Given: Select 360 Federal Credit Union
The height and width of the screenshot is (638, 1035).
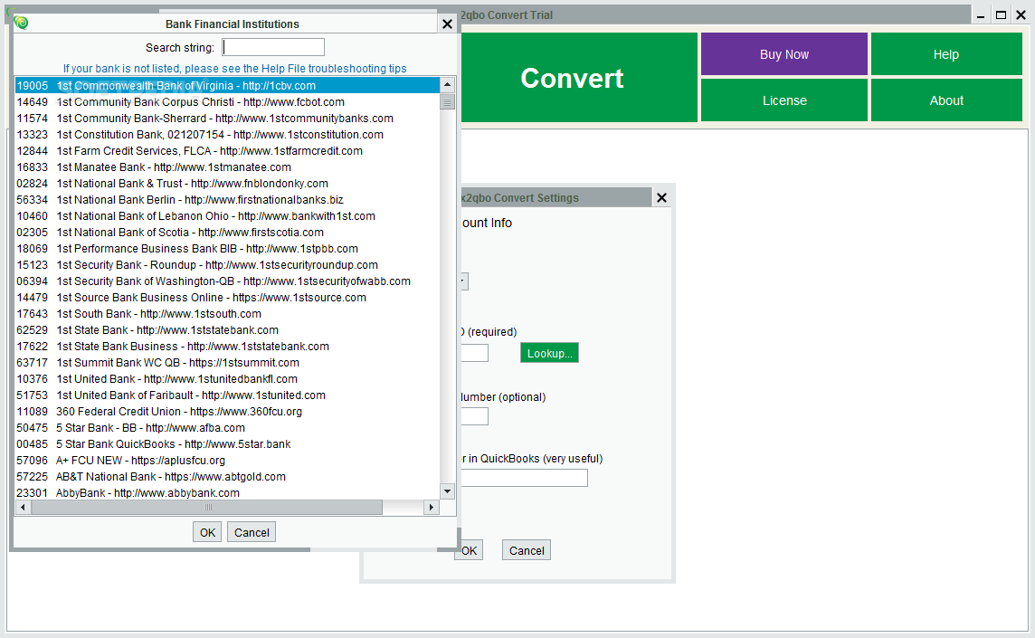Looking at the screenshot, I should coord(227,412).
